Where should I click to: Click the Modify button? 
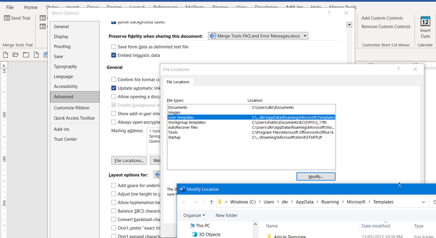(316, 176)
